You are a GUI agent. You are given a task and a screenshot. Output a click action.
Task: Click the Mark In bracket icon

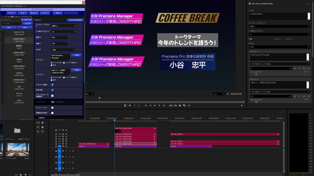135,105
